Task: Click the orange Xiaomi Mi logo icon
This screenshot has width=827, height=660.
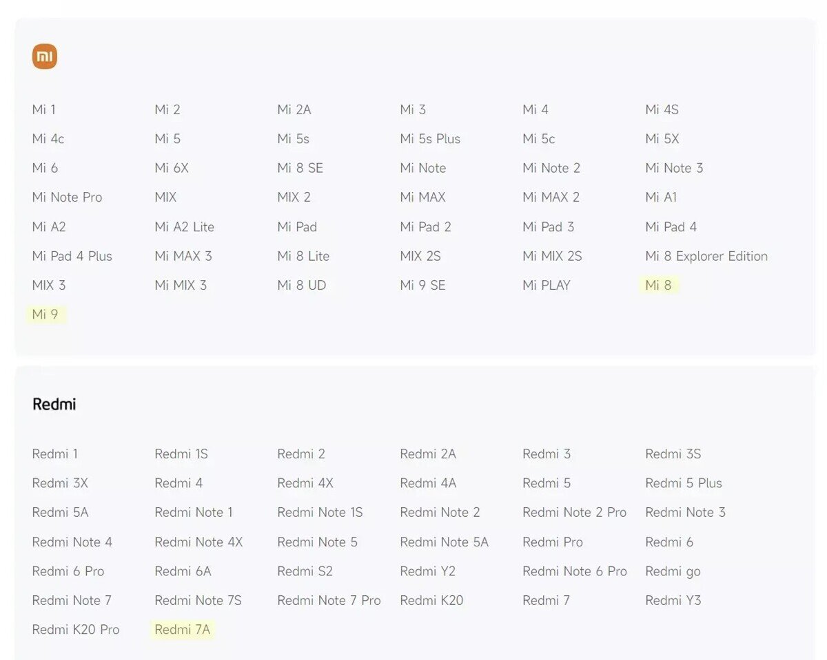Action: [45, 56]
